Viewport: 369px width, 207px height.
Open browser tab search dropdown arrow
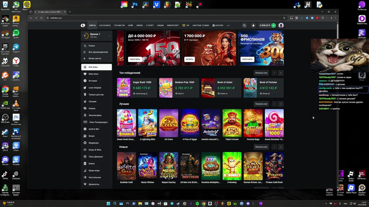pyautogui.click(x=31, y=12)
